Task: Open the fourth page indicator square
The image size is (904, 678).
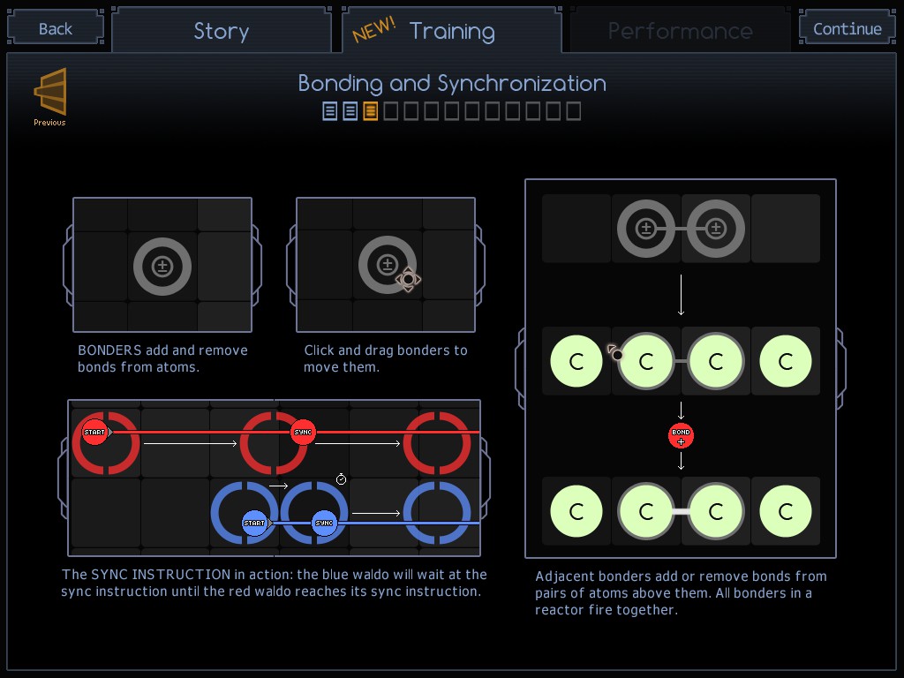Action: click(x=391, y=111)
